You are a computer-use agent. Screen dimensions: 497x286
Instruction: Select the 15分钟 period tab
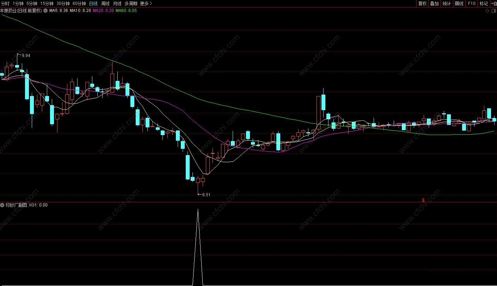[47, 4]
